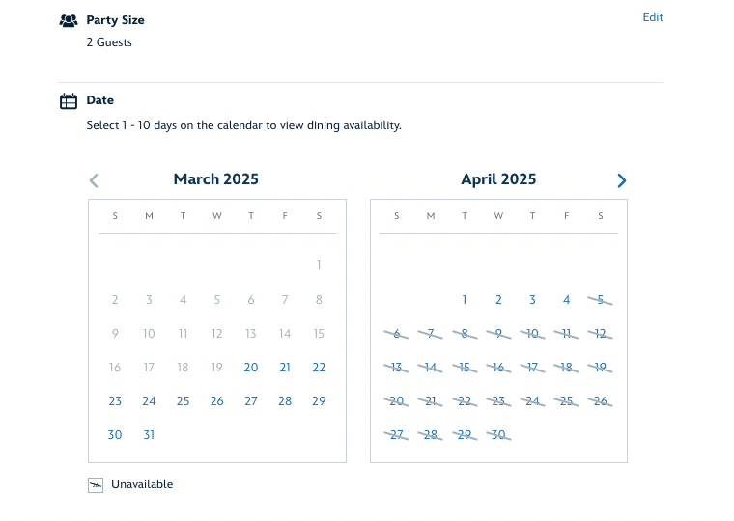Click the March 2025 month heading
The width and height of the screenshot is (734, 521).
point(216,179)
